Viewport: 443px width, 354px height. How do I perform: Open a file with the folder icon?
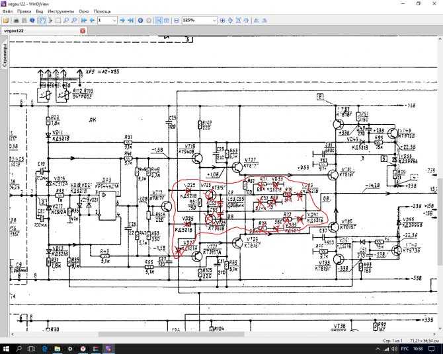(x=6, y=20)
